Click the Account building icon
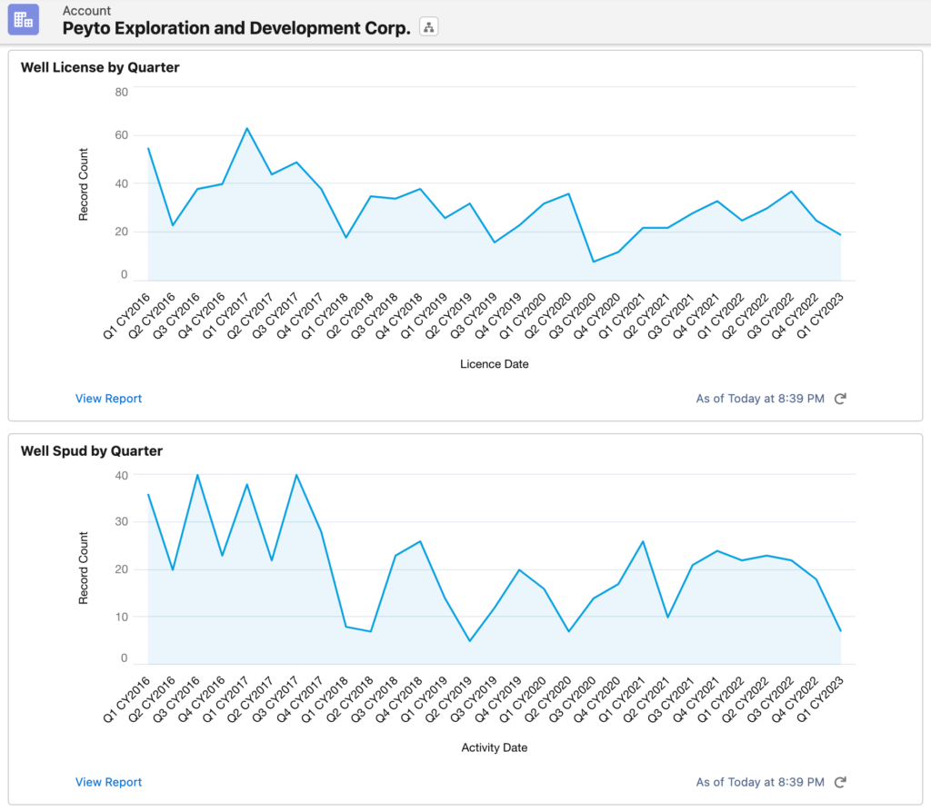The image size is (931, 811). pyautogui.click(x=23, y=19)
